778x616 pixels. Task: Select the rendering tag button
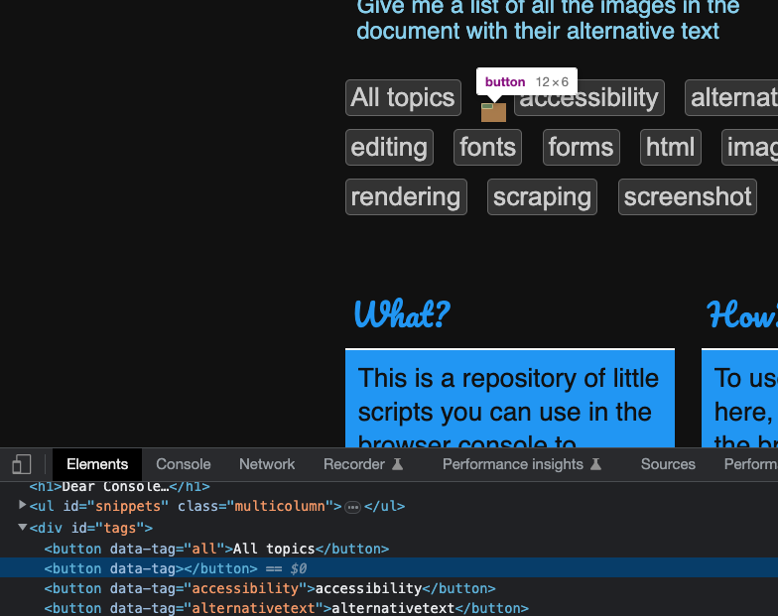pos(406,196)
